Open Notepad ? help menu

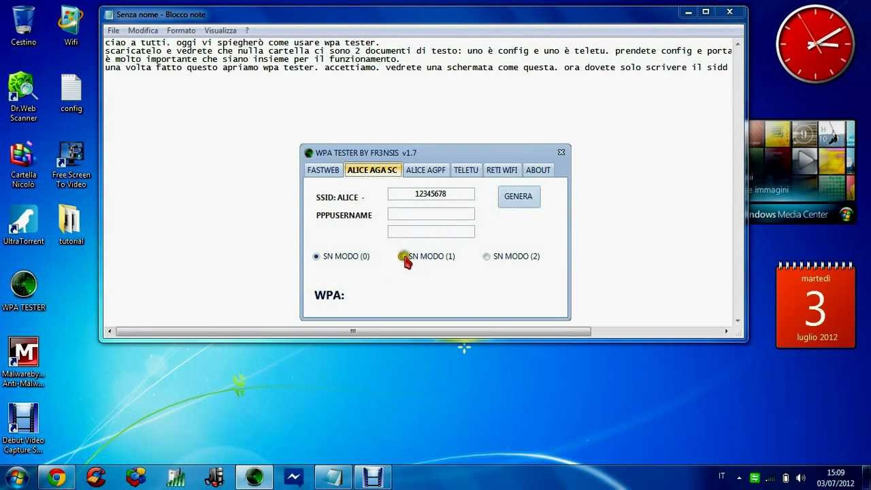(247, 31)
